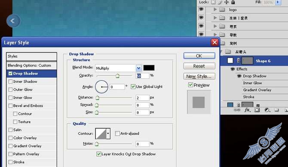Viewport: 288px width, 167px height.
Task: Click the 案例 group folder icon
Action: (x=223, y=43)
